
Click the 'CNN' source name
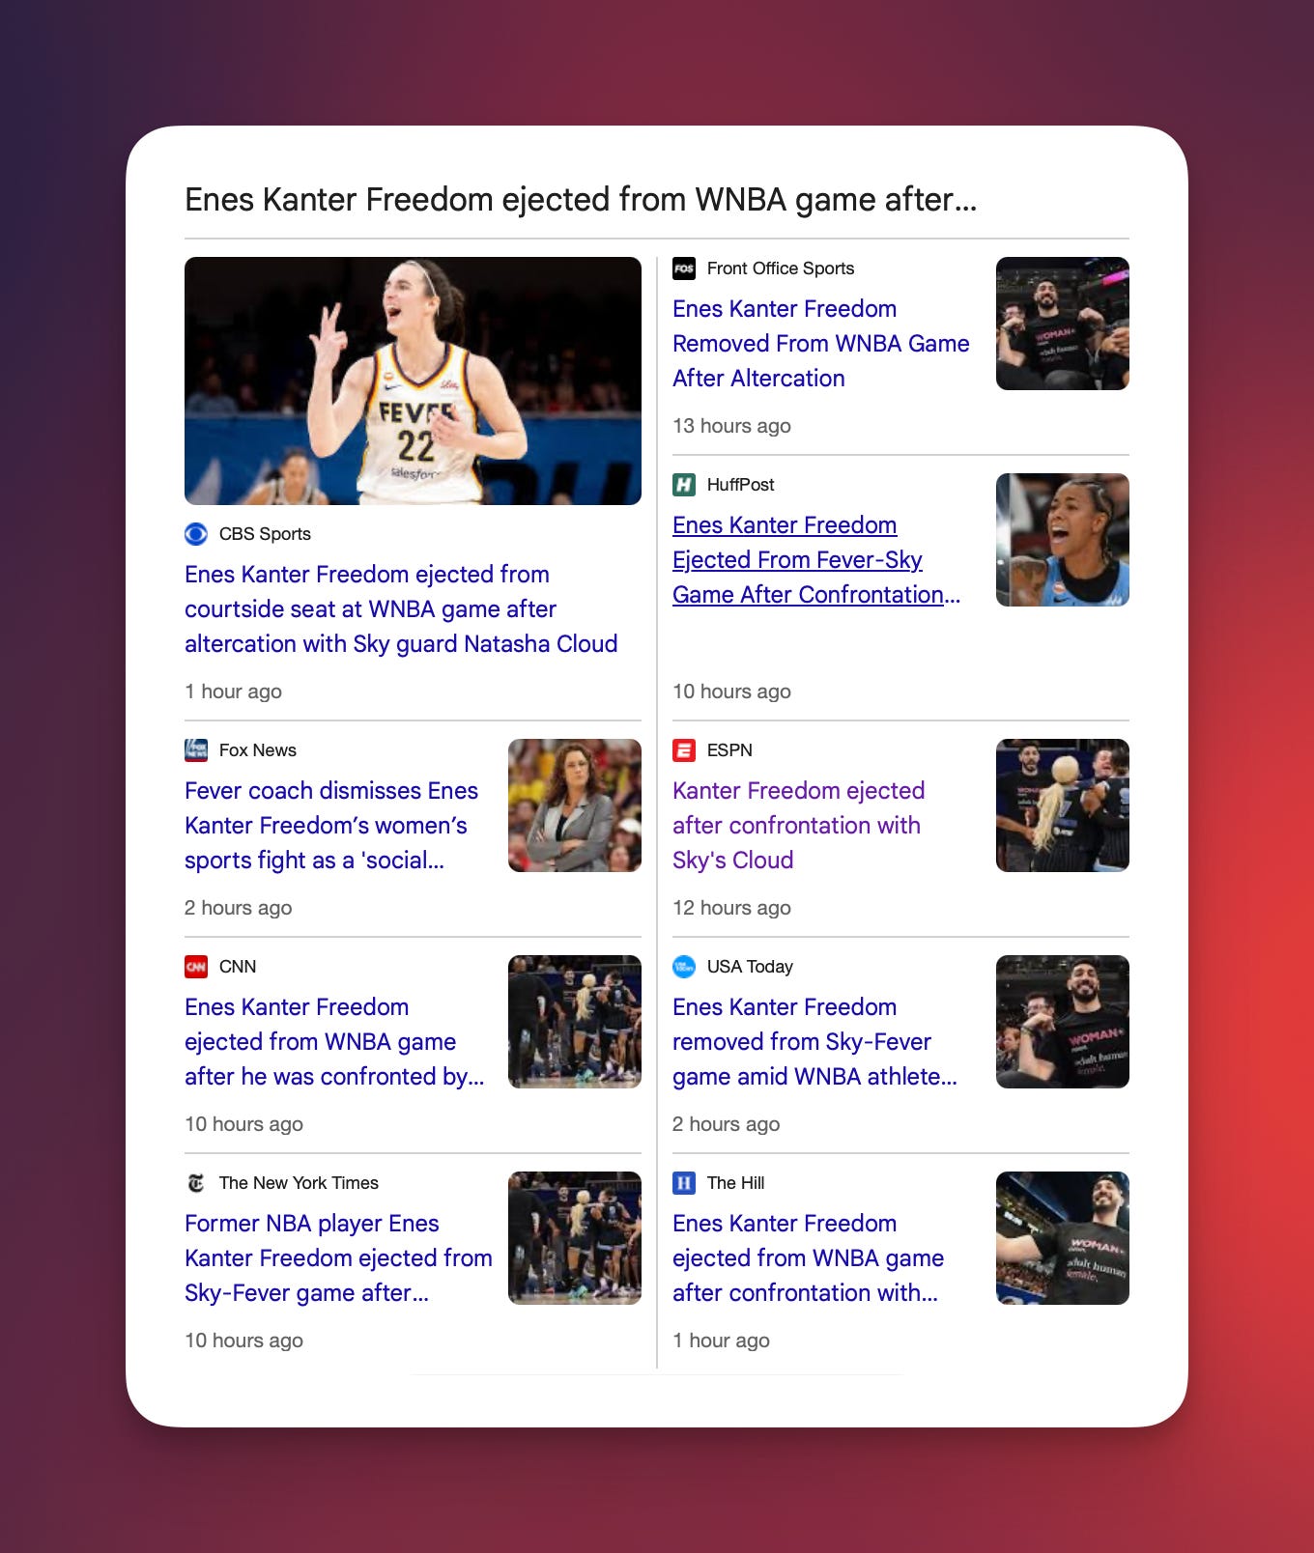[238, 967]
